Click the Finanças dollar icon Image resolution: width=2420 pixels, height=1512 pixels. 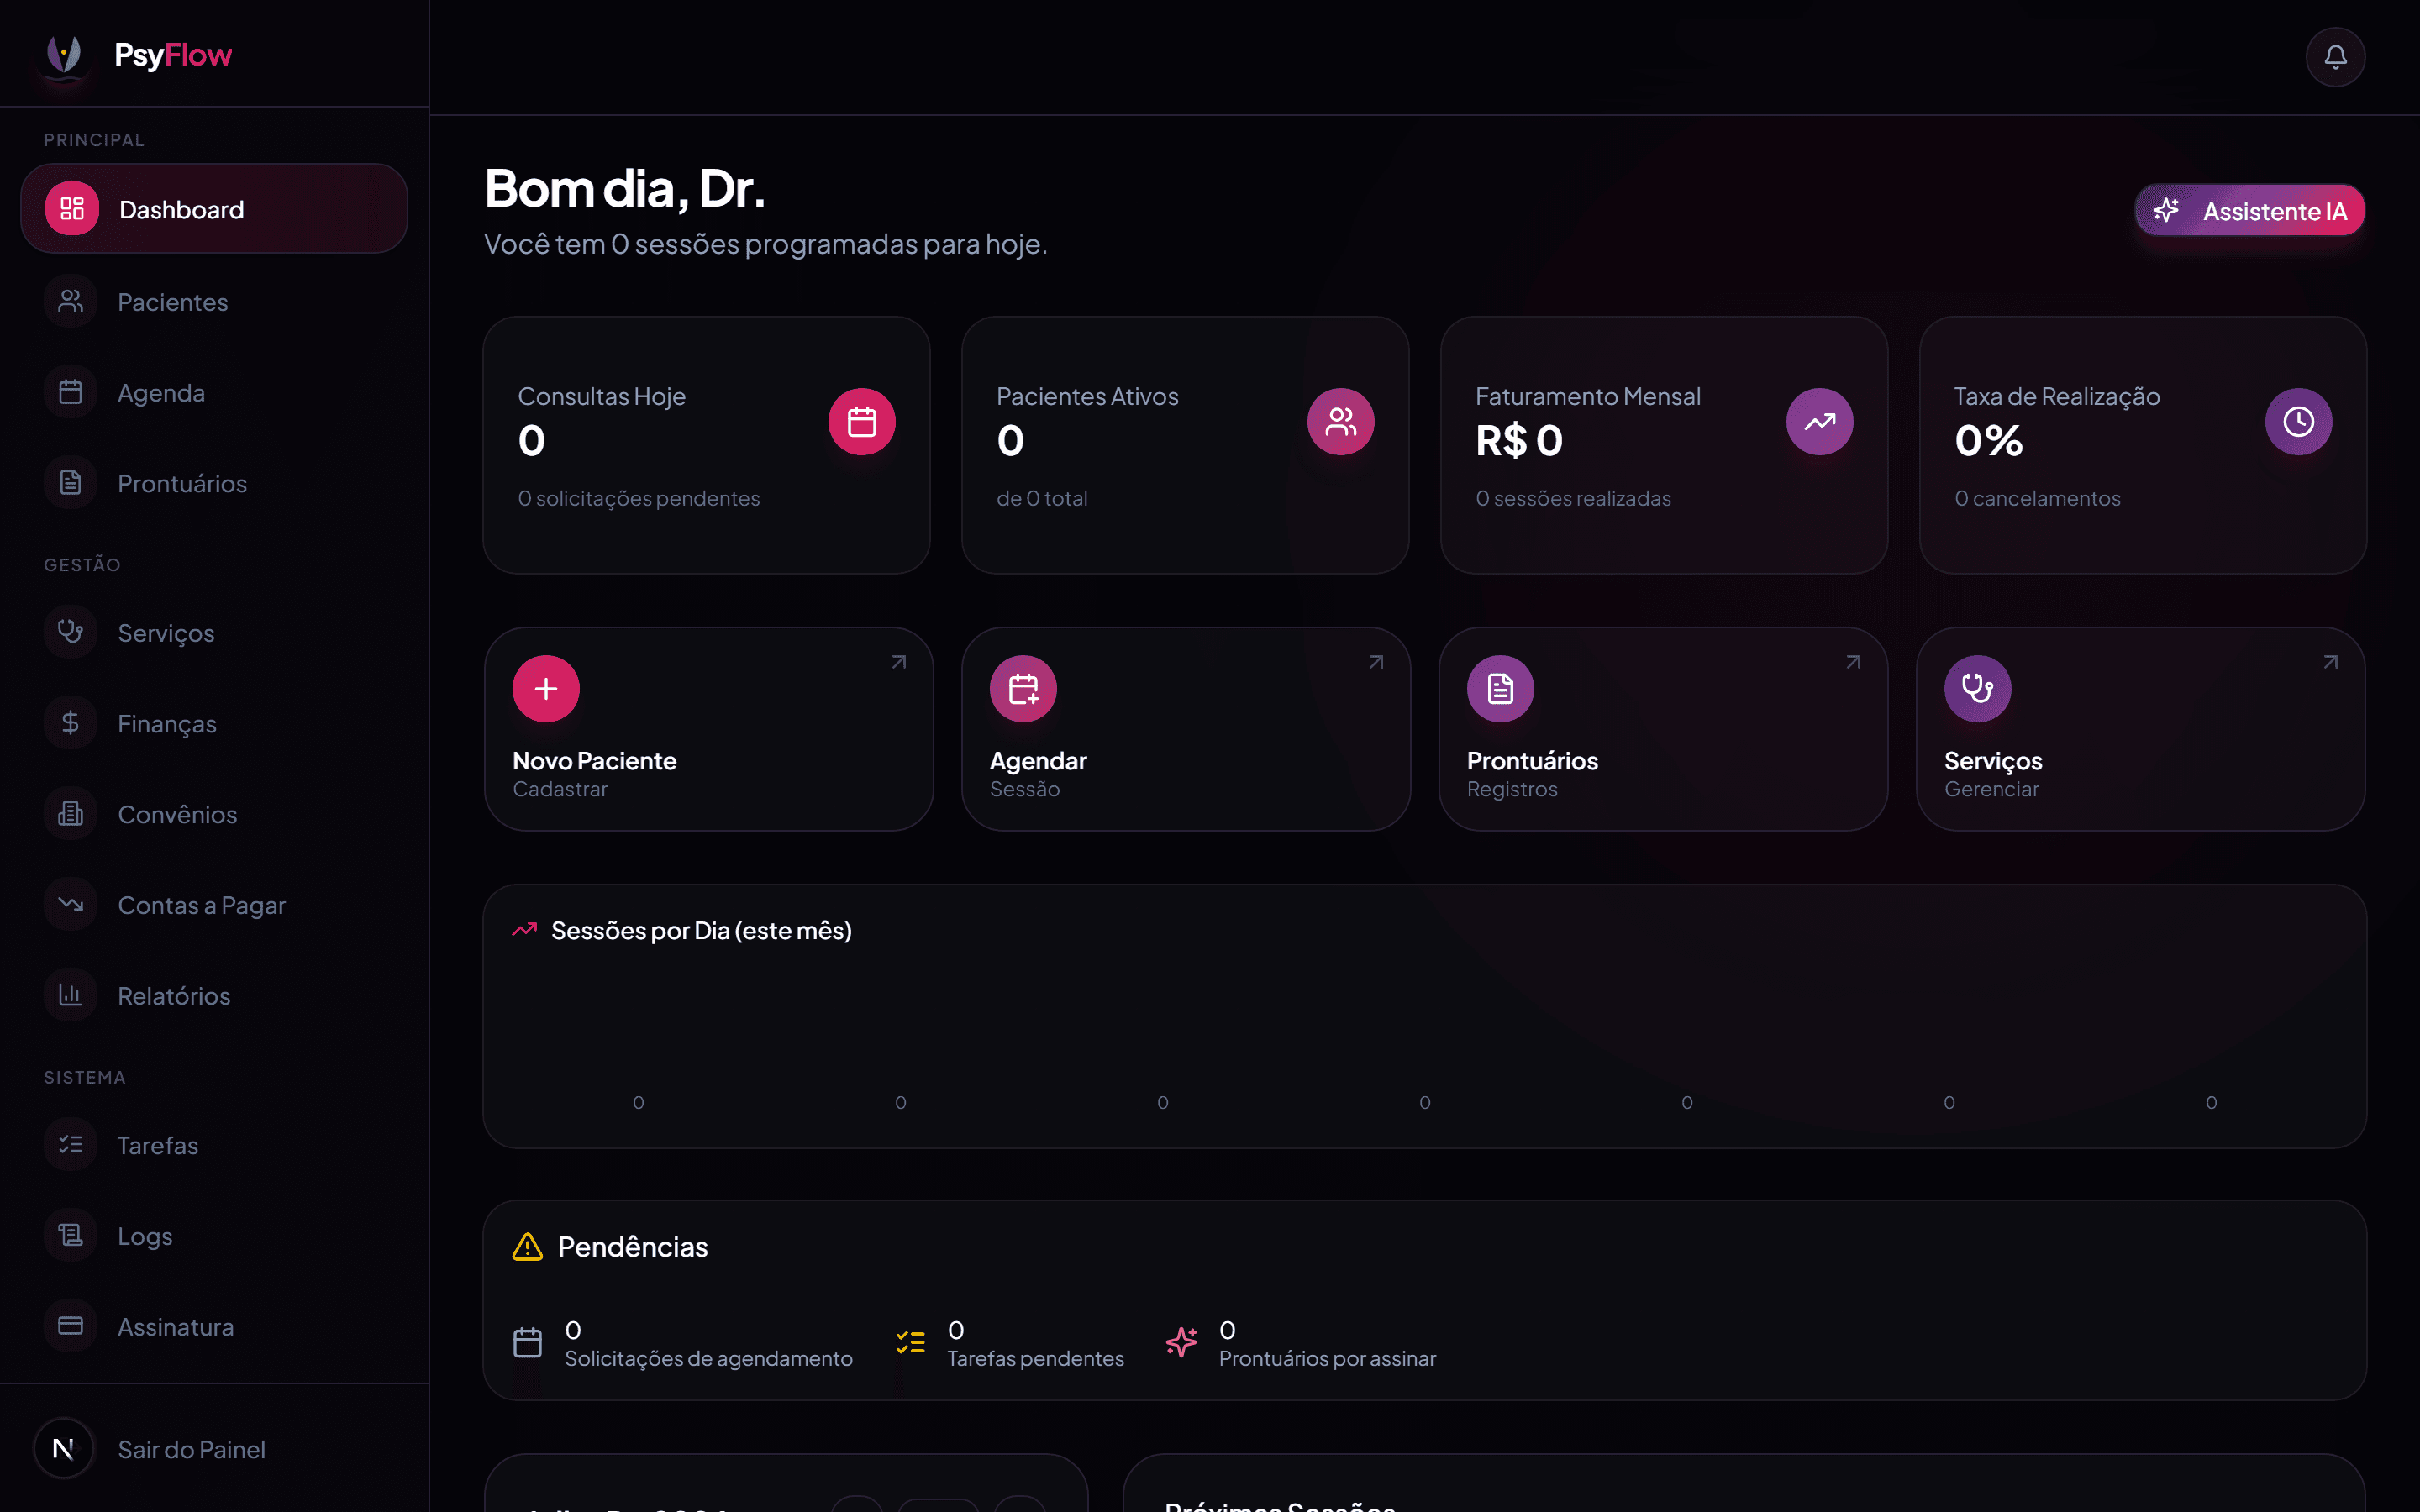click(70, 723)
